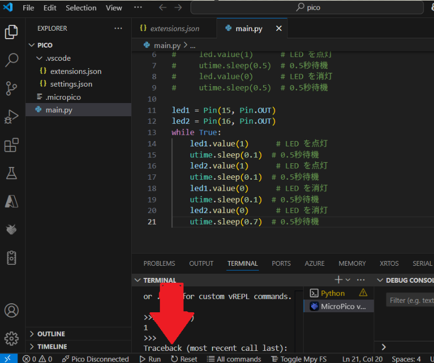This screenshot has height=363, width=434.
Task: Open the board/device icon in activity bar
Action: pyautogui.click(x=11, y=258)
